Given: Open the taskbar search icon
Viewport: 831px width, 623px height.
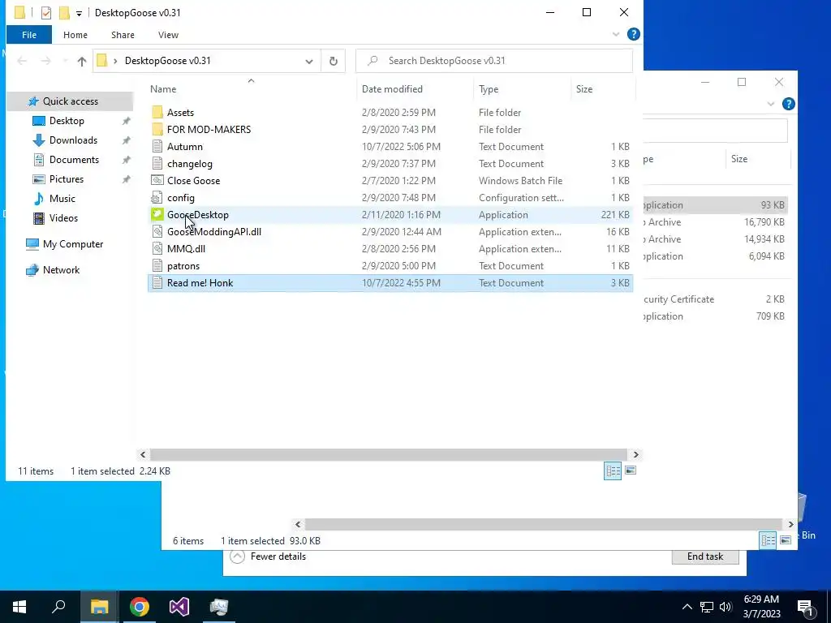Looking at the screenshot, I should [58, 607].
